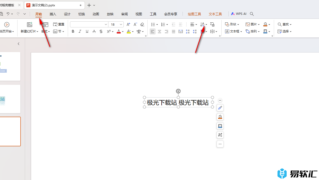Click the 'ab' text alignment icon

click(192, 24)
